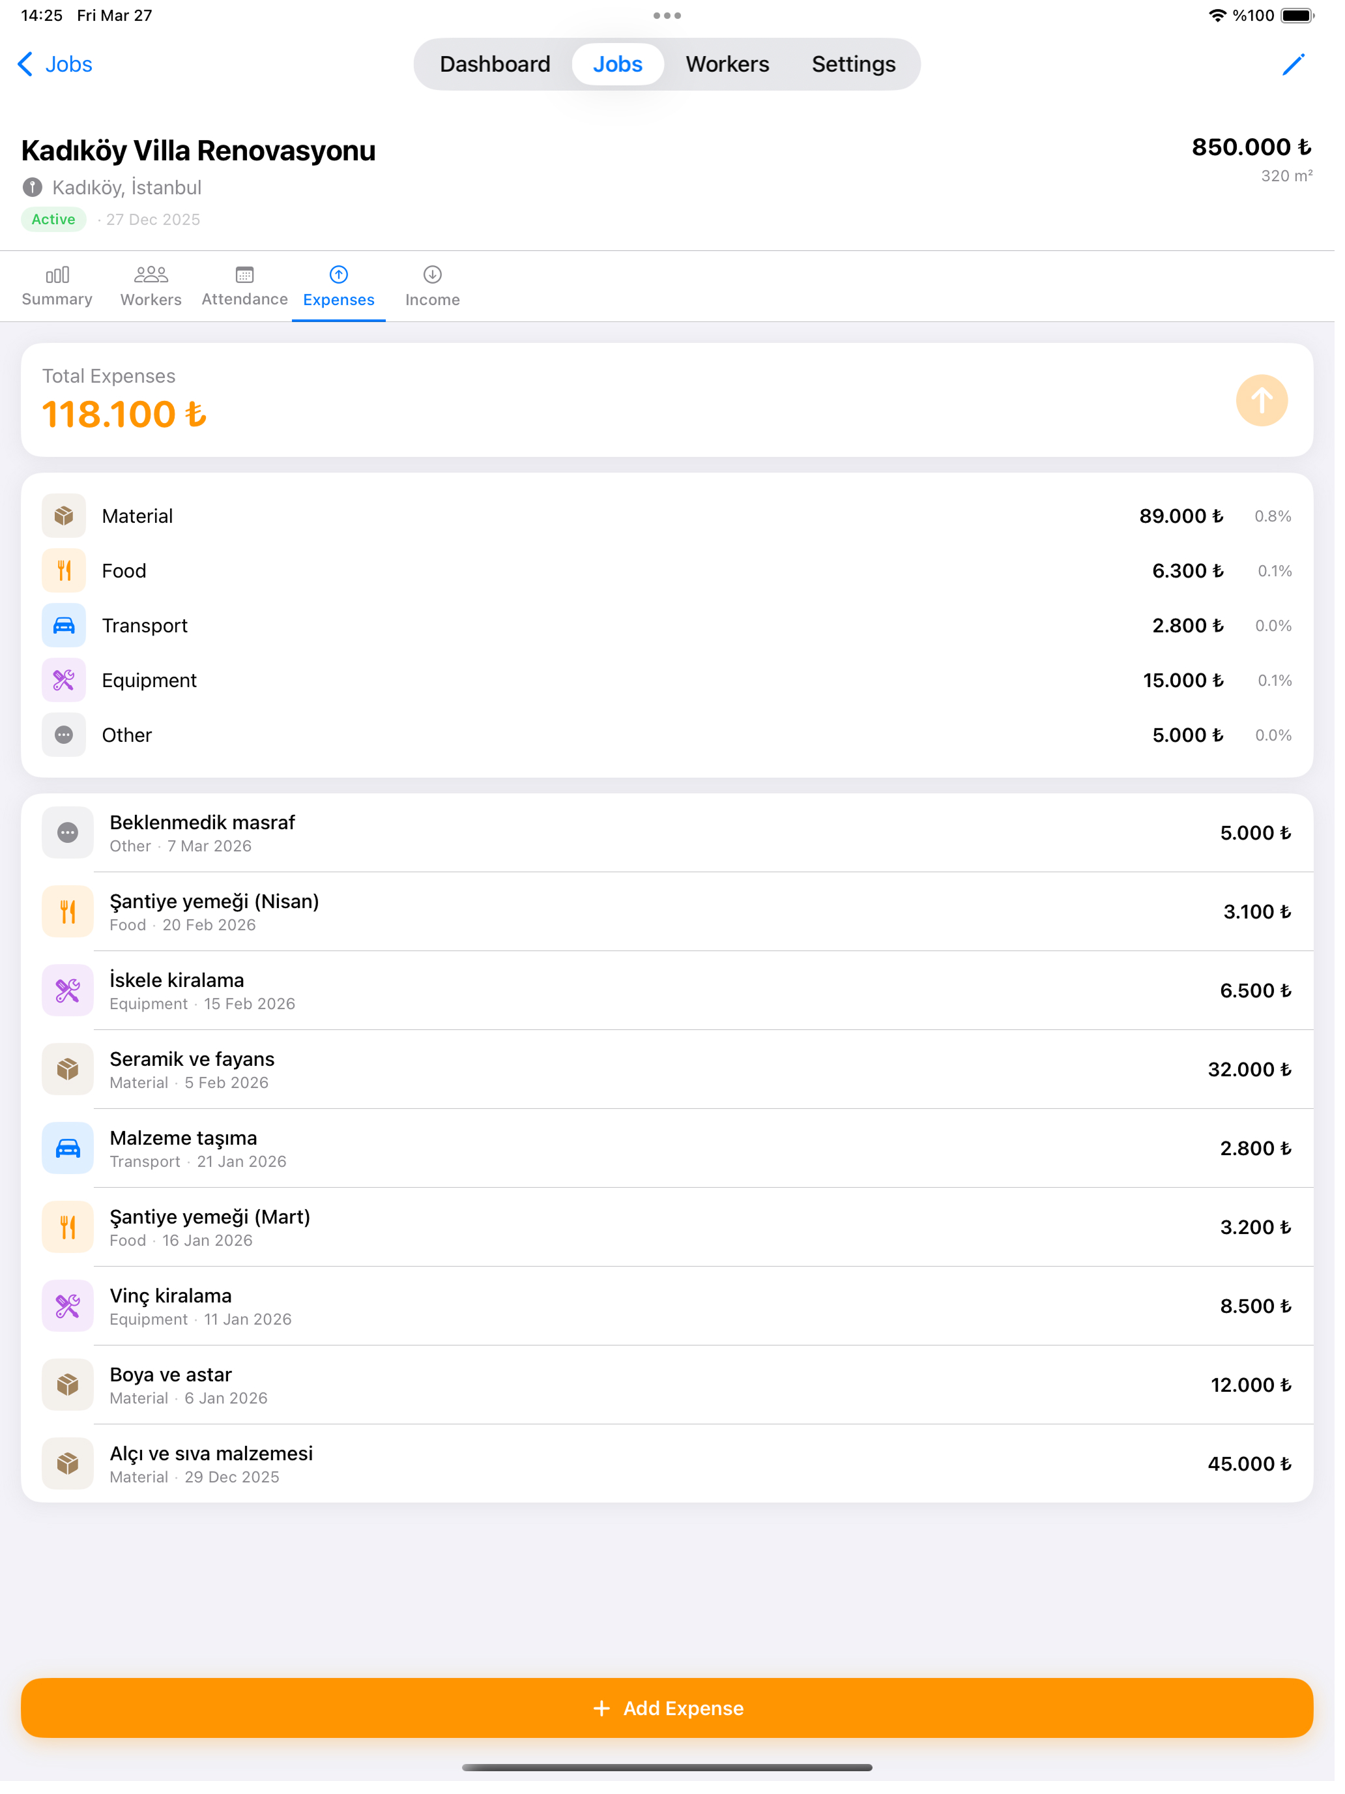Tap the 45.000 ₺ amount for Alçı ve sıva
The image size is (1345, 1794).
tap(1249, 1463)
